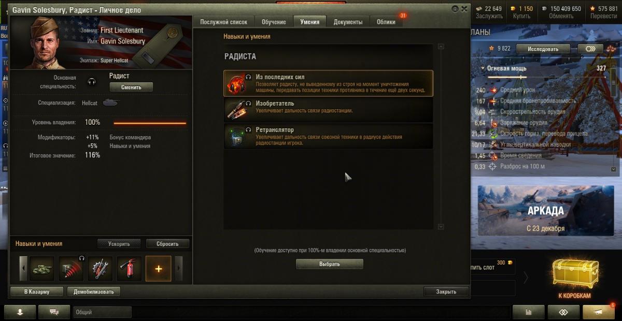
Task: Click the repair wrench and gear skill icon
Action: pos(100,269)
